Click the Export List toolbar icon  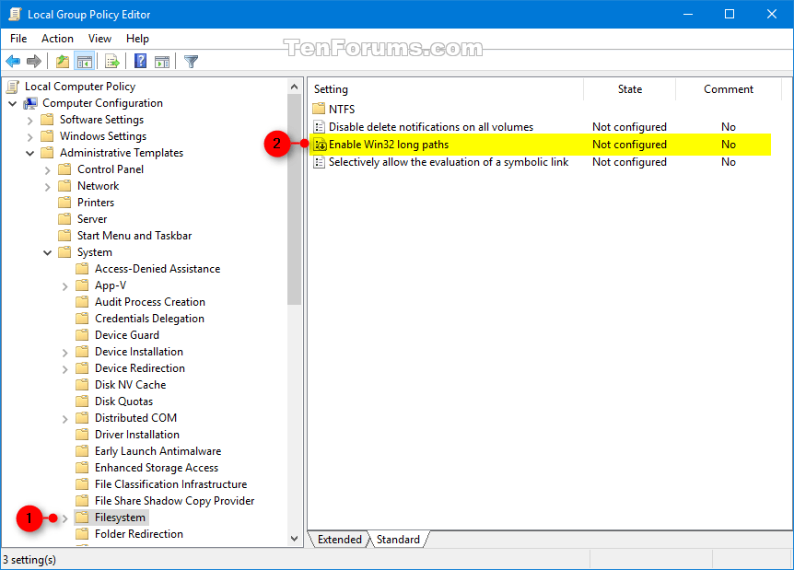tap(112, 61)
